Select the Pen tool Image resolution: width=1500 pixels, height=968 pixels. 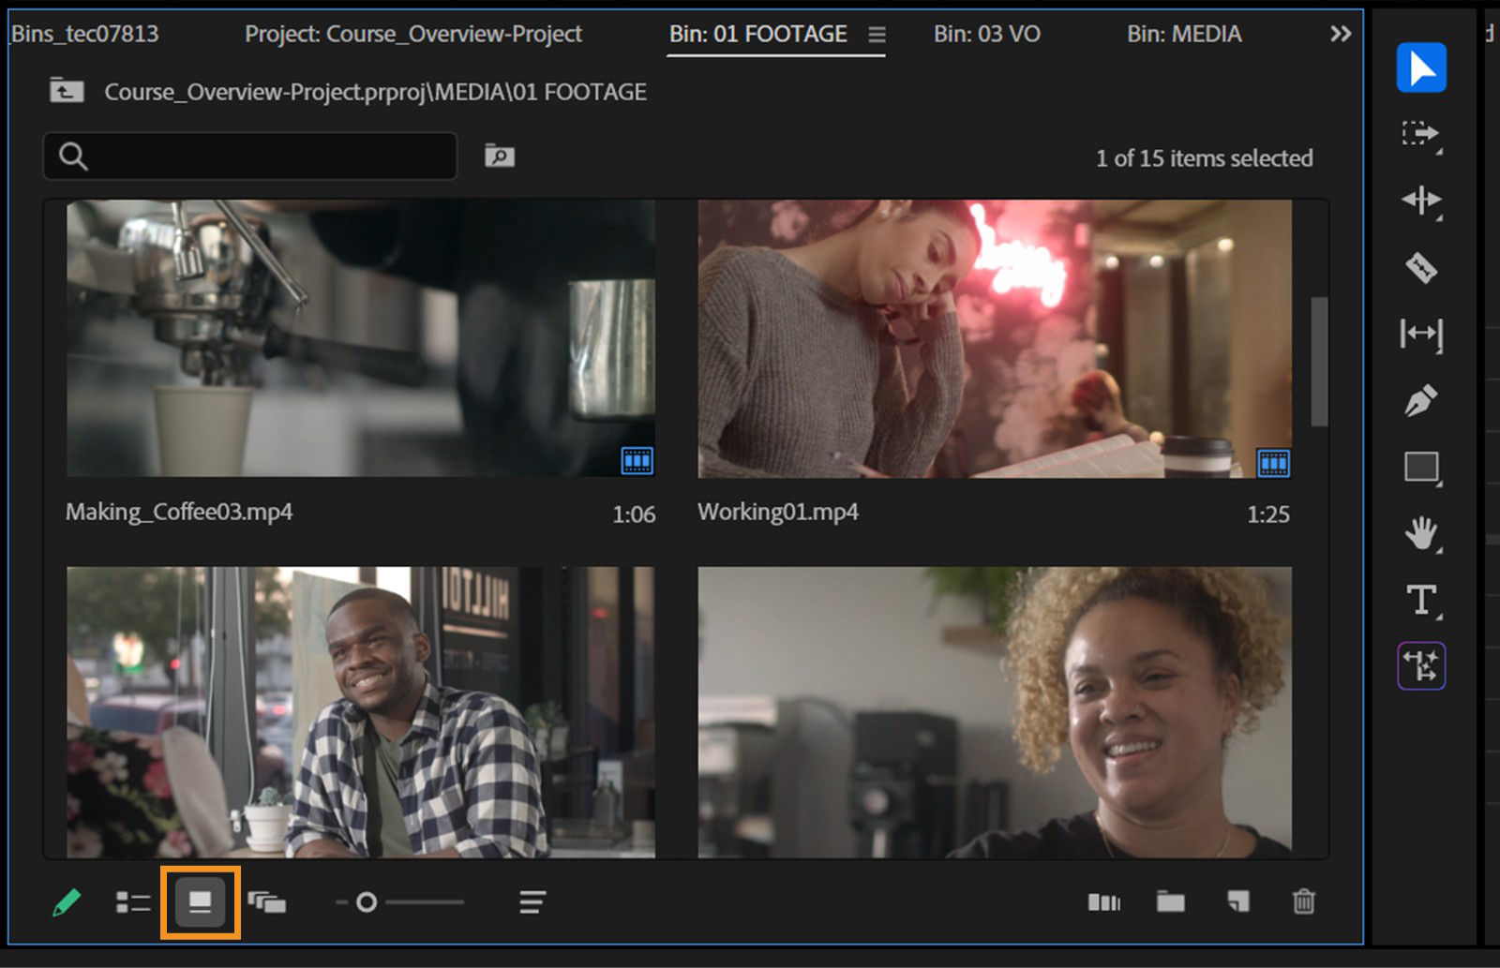[x=1421, y=400]
